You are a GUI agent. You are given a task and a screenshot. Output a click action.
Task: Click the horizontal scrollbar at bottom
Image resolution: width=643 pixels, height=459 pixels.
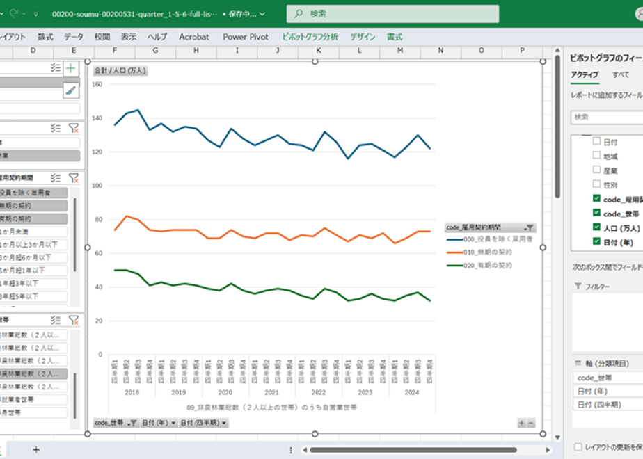coord(413,450)
